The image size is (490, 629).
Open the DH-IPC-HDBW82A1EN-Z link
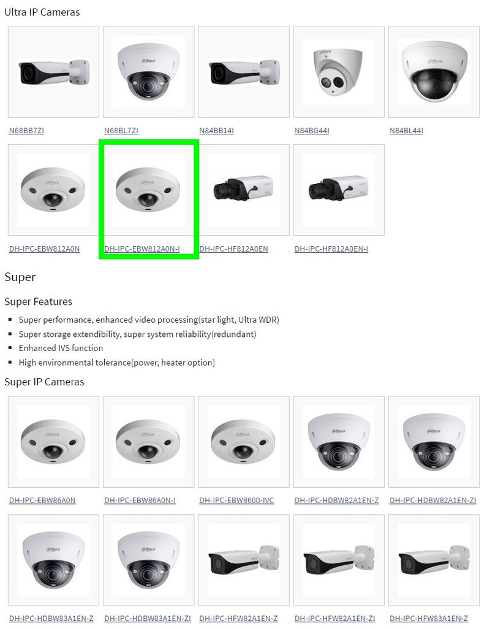pos(337,500)
